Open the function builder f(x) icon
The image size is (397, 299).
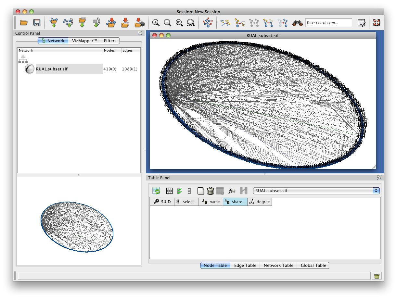click(x=232, y=191)
